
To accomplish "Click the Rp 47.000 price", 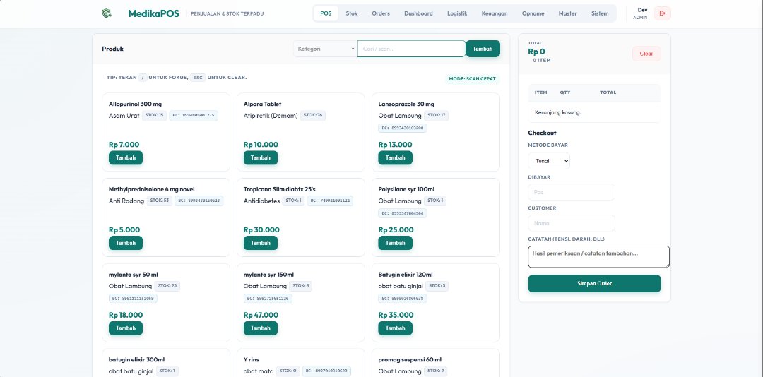I will pos(261,315).
